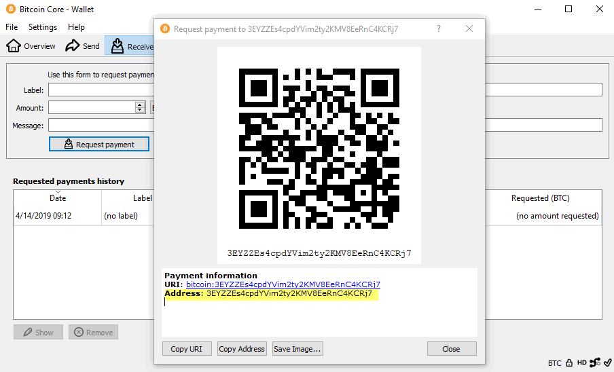Screen dimensions: 614x372
Task: Click the Payment information heading
Action: coord(211,276)
